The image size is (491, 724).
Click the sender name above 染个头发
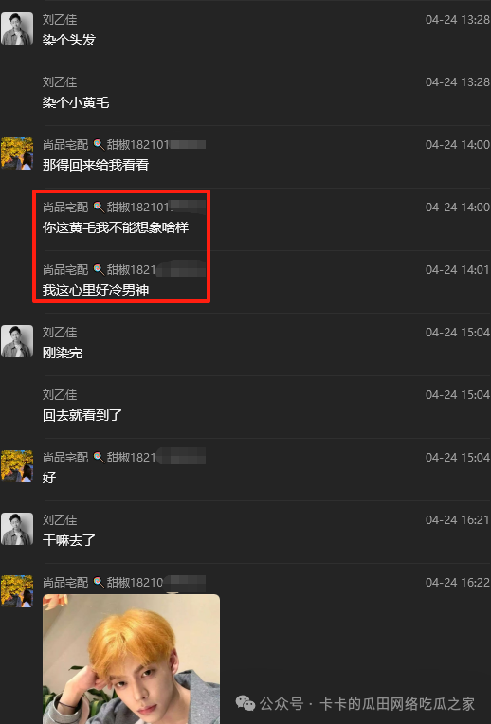(x=60, y=19)
